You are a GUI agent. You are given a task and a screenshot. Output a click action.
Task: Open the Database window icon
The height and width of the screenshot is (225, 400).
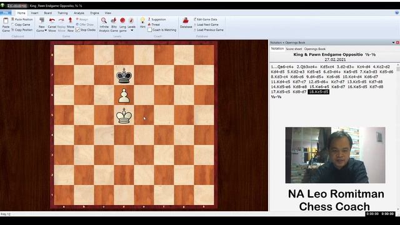tap(186, 21)
